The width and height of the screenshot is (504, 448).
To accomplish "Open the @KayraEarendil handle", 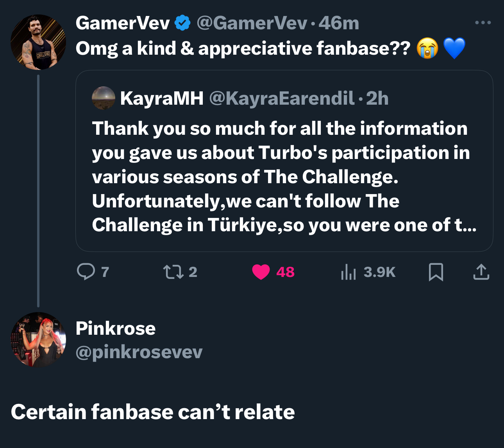I will [x=282, y=98].
